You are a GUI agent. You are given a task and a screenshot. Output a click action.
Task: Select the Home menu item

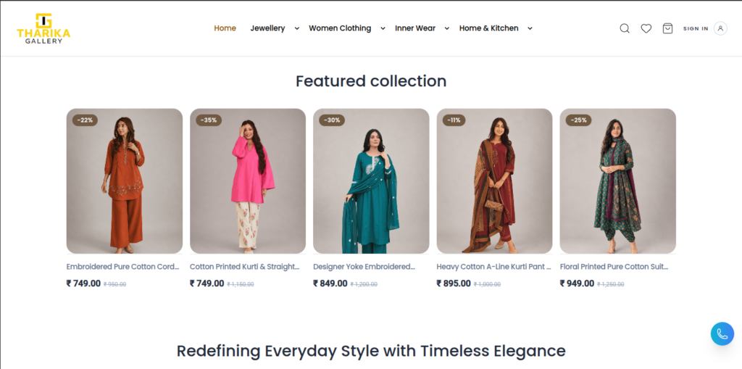point(225,28)
